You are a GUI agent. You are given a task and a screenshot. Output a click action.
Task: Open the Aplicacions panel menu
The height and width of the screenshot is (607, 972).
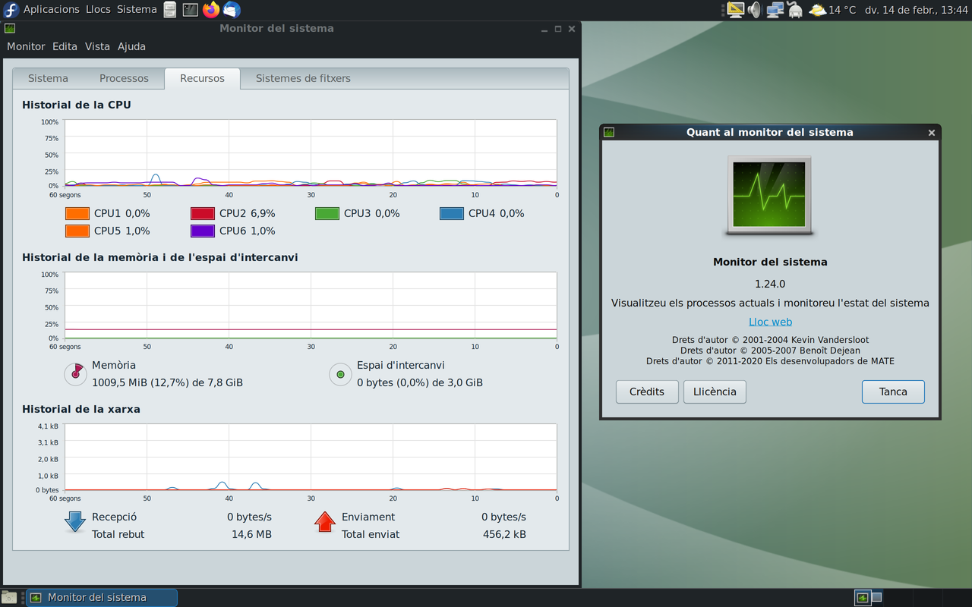pyautogui.click(x=51, y=10)
